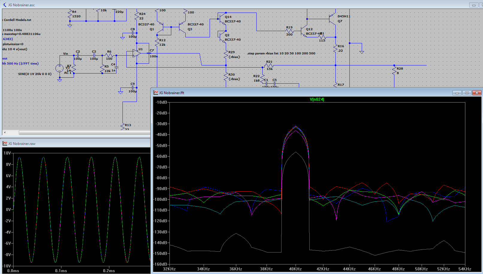Select resistor R13 in schematic
The width and height of the screenshot is (483, 274).
(123, 127)
